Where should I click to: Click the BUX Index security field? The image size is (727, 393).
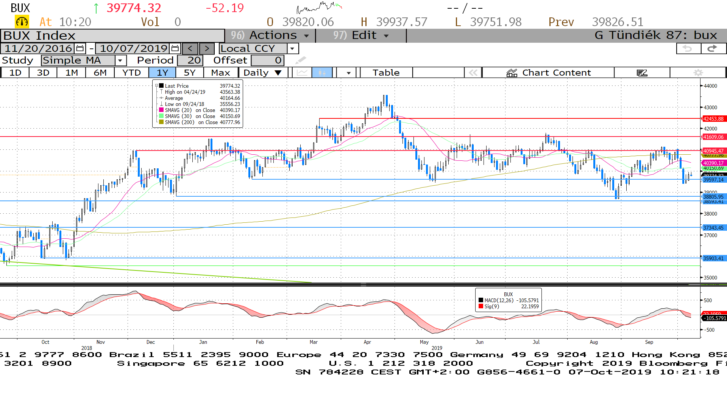[112, 36]
